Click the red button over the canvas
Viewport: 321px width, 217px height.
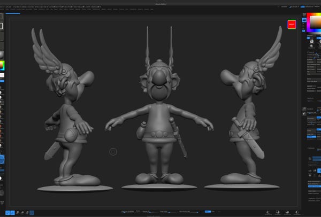point(292,25)
